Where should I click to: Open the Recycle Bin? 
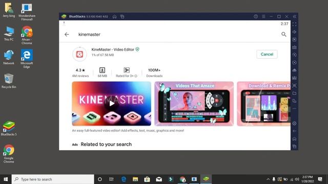[9, 81]
